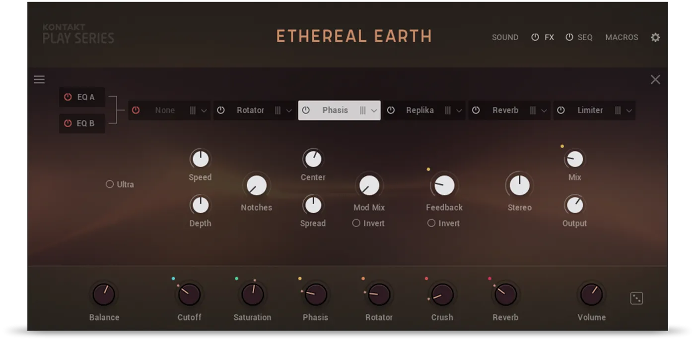Toggle Rotator effect power icon

pos(221,110)
